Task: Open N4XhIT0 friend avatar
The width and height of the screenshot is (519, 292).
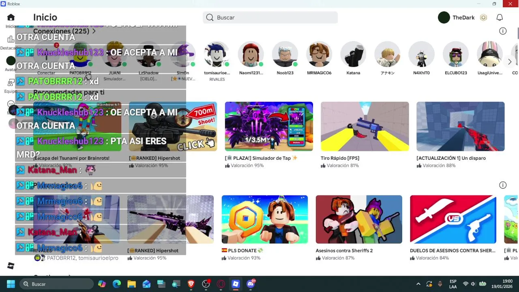Action: pyautogui.click(x=421, y=54)
